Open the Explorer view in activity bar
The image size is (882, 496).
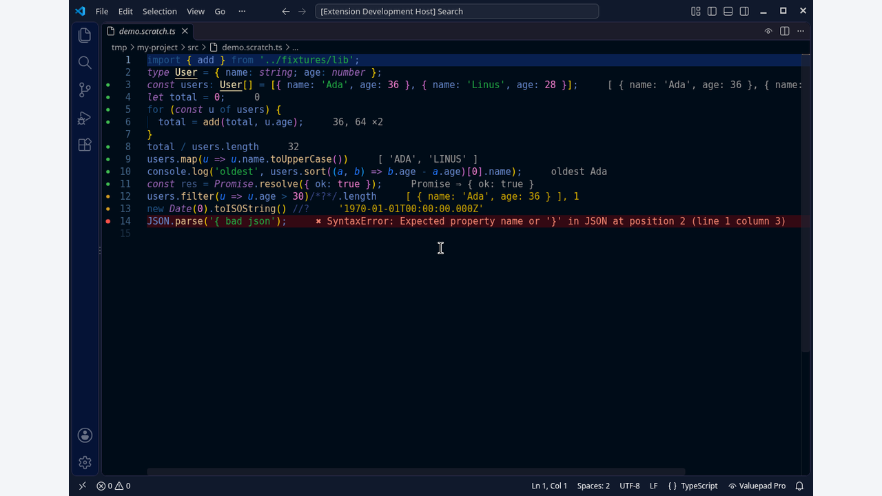85,35
